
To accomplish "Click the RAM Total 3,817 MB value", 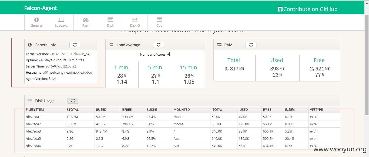I will (x=234, y=69).
